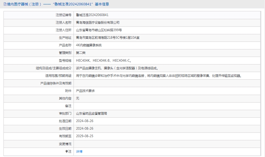Click the 生效日期 row label

coord(65,128)
